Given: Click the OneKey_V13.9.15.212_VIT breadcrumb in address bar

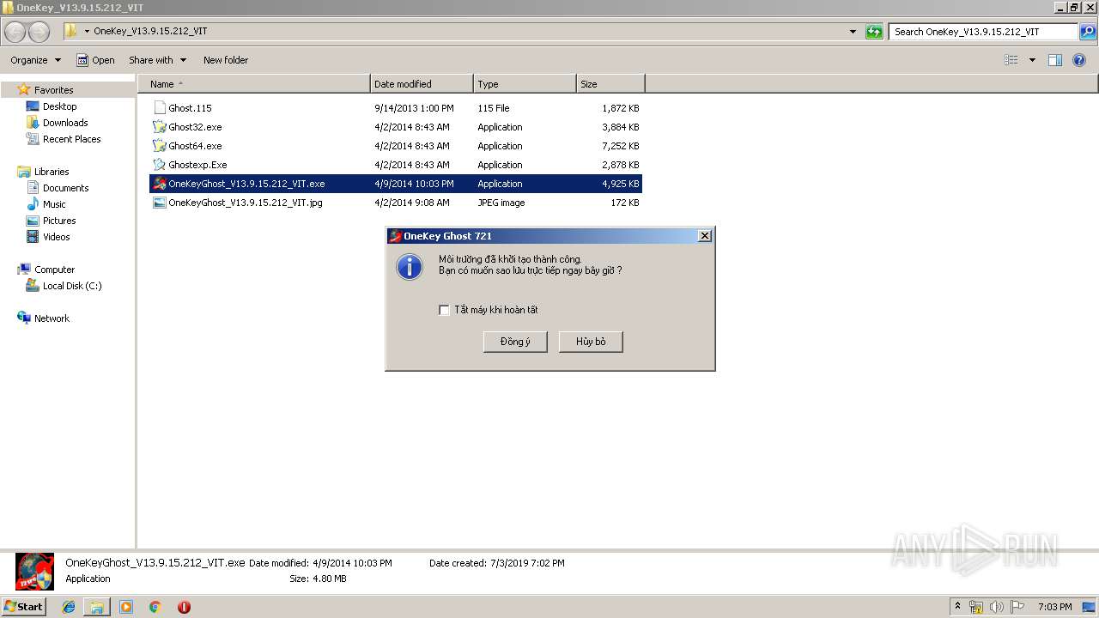Looking at the screenshot, I should [x=150, y=31].
